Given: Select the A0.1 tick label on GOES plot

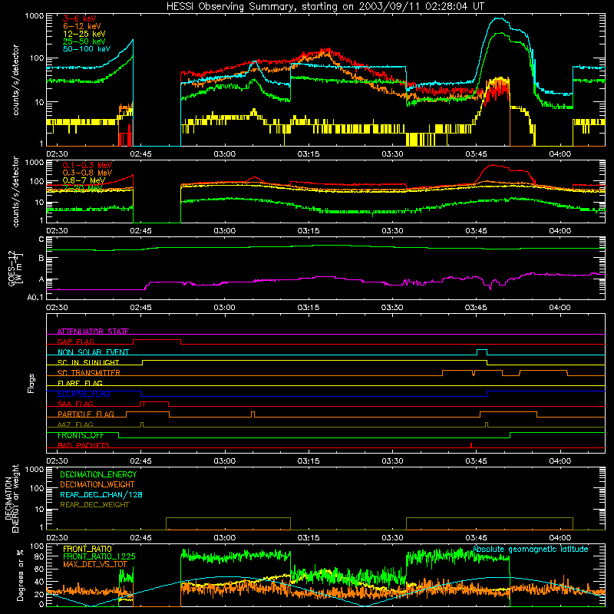Looking at the screenshot, I should click(x=35, y=298).
